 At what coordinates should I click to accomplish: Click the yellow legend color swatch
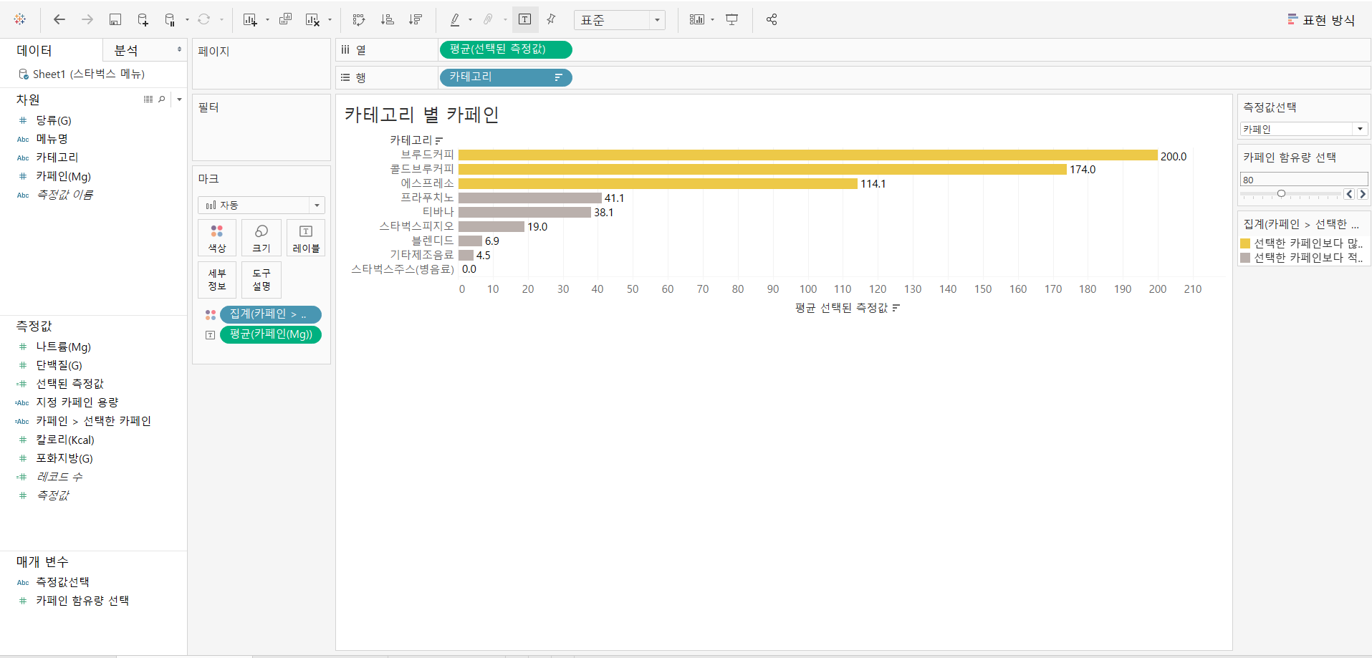coord(1245,243)
